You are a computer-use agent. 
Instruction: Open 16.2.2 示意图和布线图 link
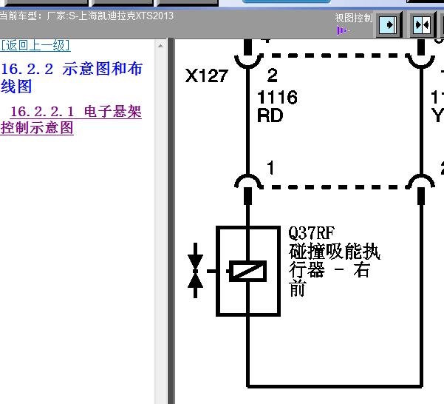point(72,78)
